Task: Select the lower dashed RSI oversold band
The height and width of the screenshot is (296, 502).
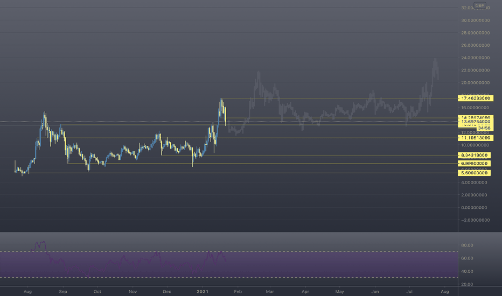Action: pos(229,278)
